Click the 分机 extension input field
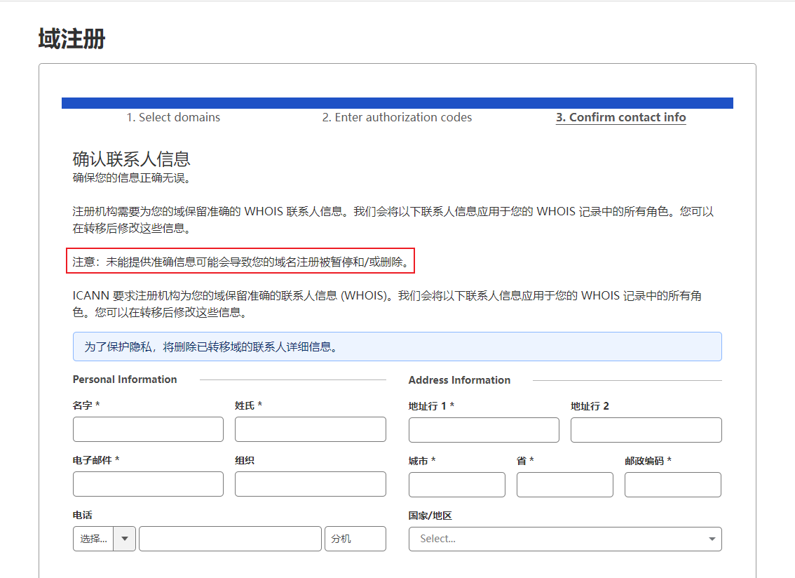 point(355,539)
